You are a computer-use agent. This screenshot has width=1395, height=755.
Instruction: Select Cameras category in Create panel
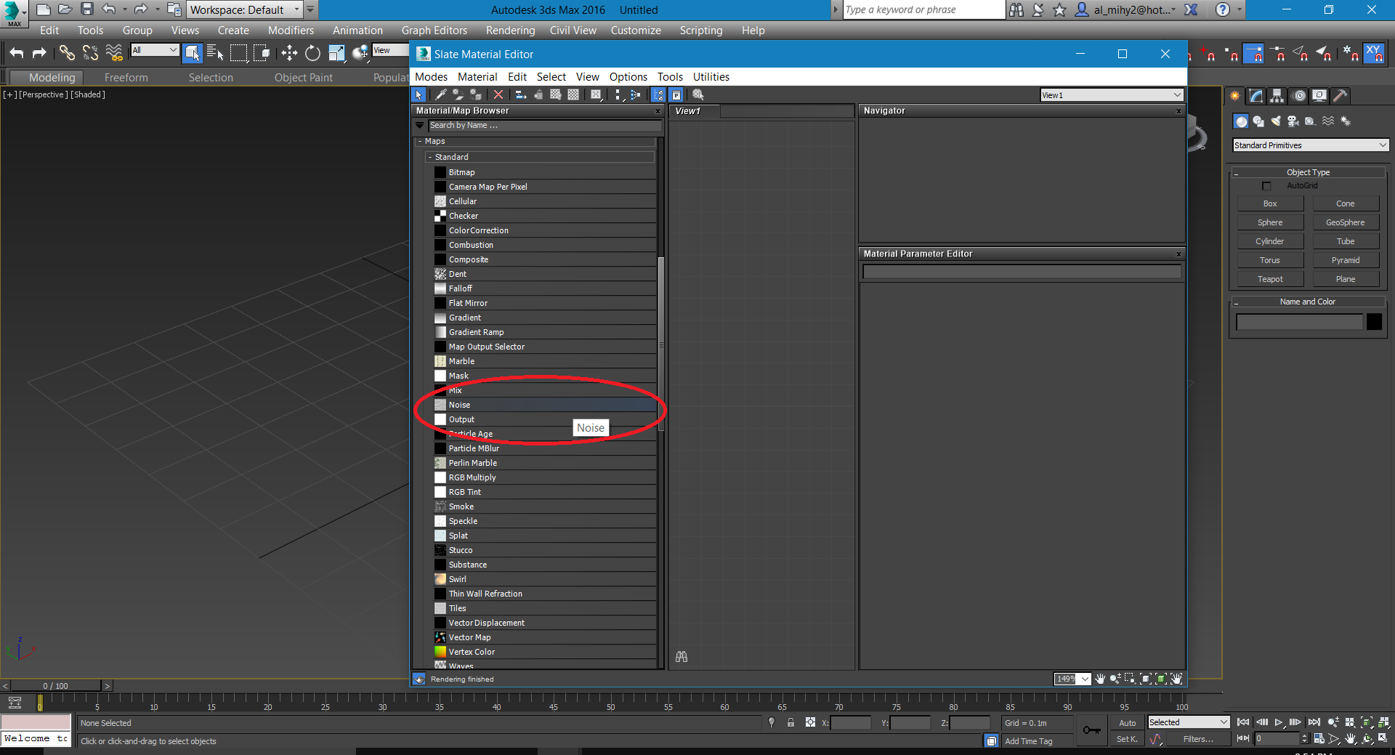coord(1293,121)
